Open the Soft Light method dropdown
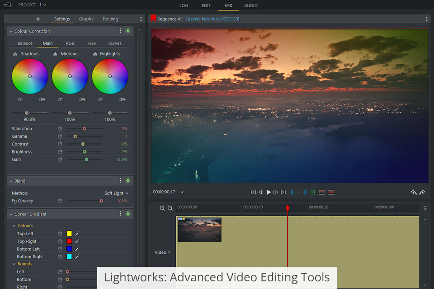Screen dimensions: 434x289 116,193
